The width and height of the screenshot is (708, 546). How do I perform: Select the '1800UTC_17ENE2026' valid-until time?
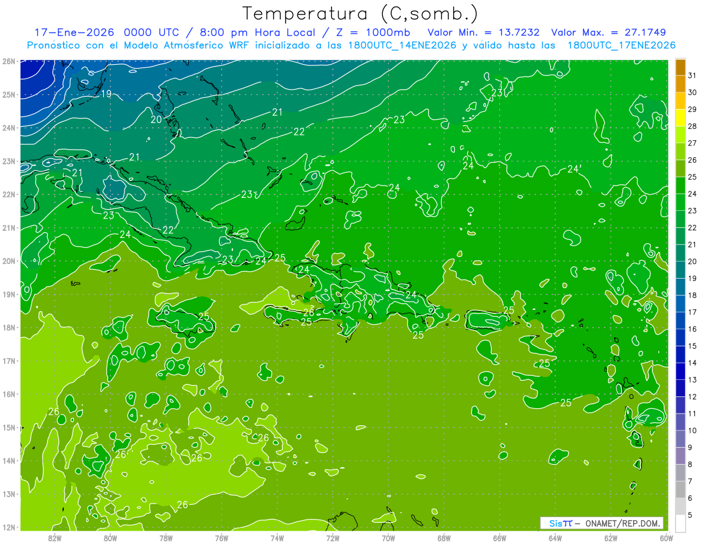(621, 45)
